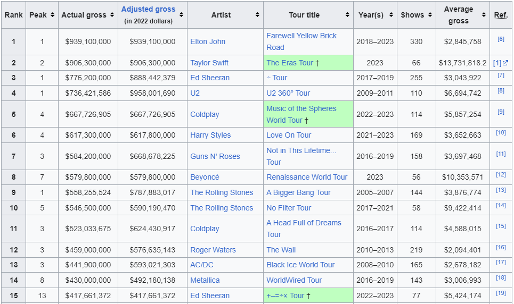Sort the Year(s) column arrows

[x=391, y=15]
